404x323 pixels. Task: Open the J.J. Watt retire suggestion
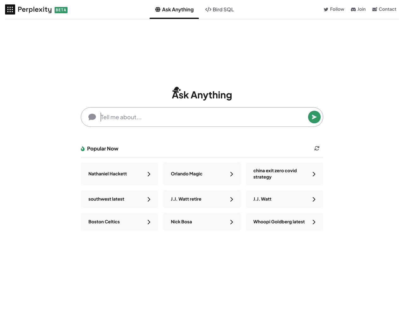pos(202,199)
